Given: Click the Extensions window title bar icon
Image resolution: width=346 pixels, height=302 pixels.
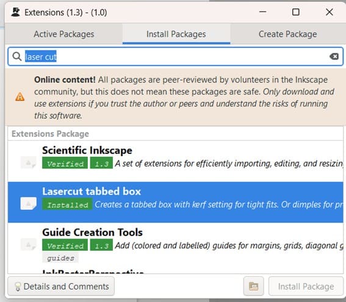Looking at the screenshot, I should (16, 12).
